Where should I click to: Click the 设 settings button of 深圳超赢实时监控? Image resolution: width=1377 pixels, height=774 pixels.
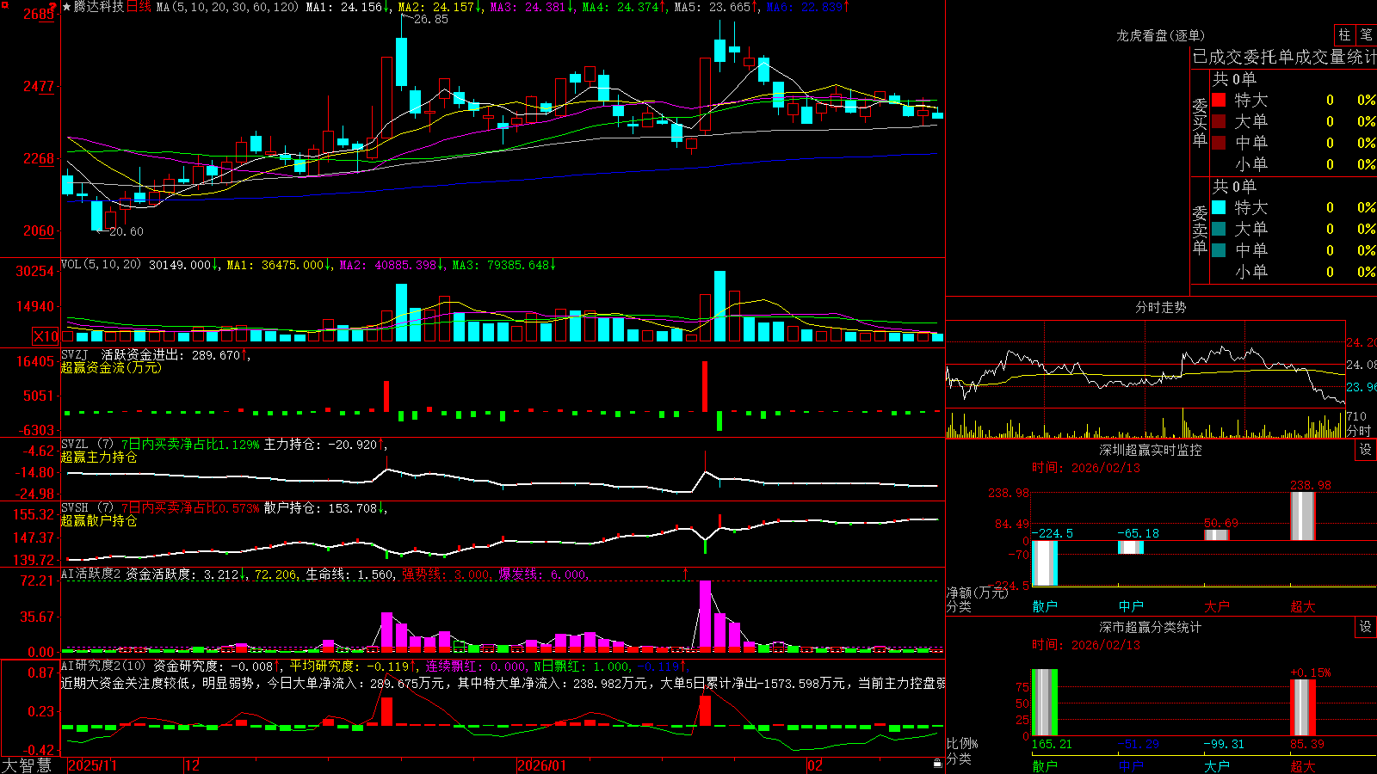[1366, 450]
